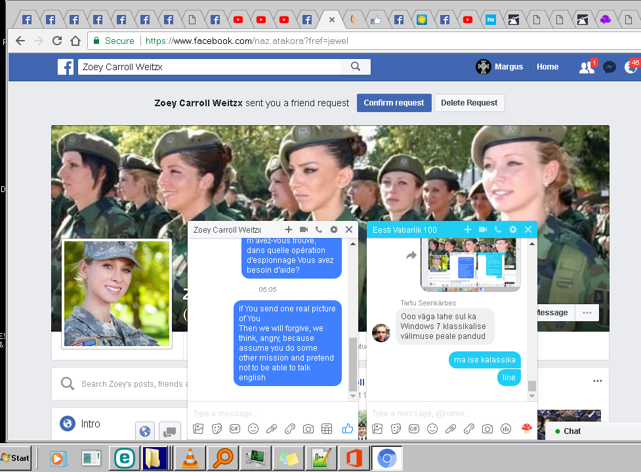The image size is (641, 472).
Task: Go to Home in Facebook header
Action: (x=547, y=67)
